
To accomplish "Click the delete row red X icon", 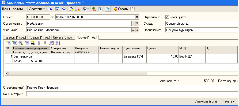I will (27, 43).
